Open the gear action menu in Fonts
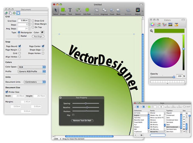Screen dimensions: 193x143 (142, 135)
